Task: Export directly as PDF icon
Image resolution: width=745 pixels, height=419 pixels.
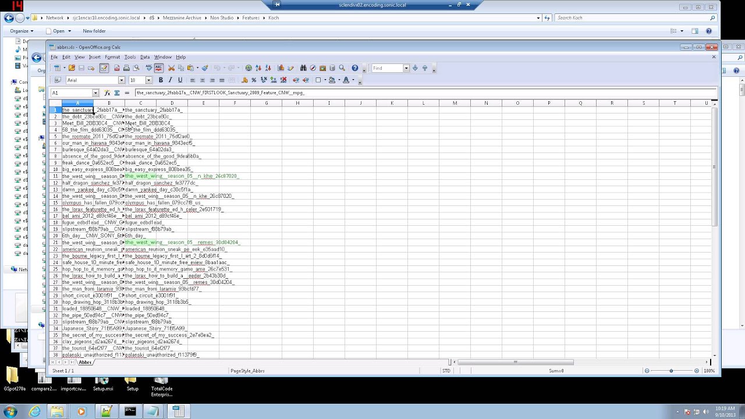Action: 117,68
